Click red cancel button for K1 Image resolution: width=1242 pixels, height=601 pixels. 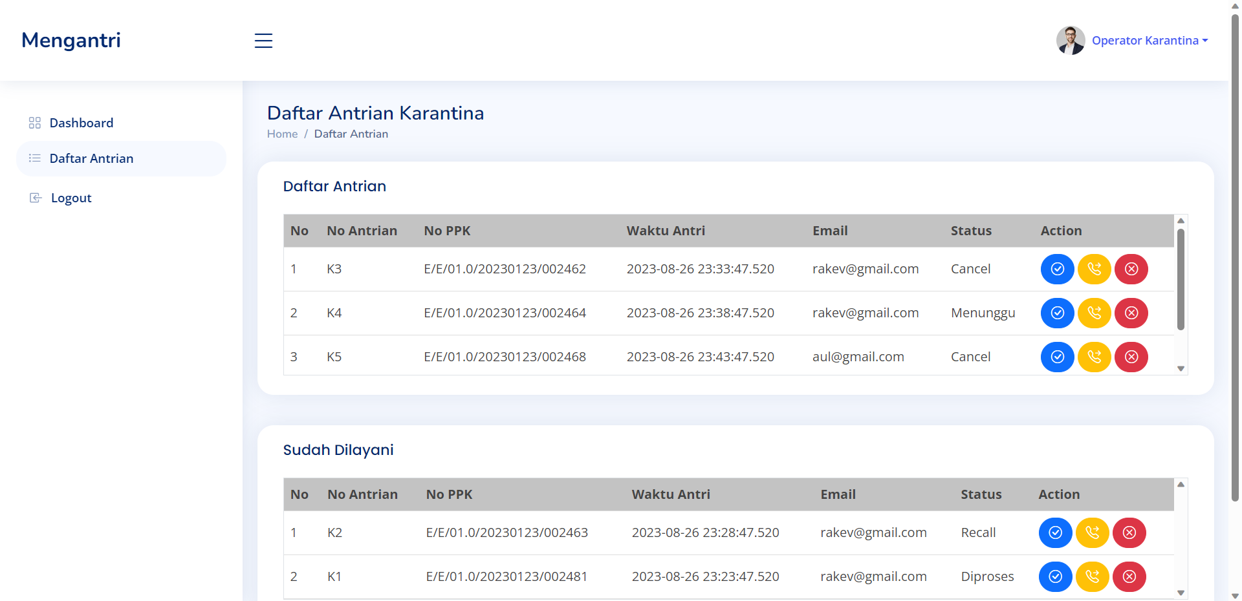pyautogui.click(x=1129, y=576)
